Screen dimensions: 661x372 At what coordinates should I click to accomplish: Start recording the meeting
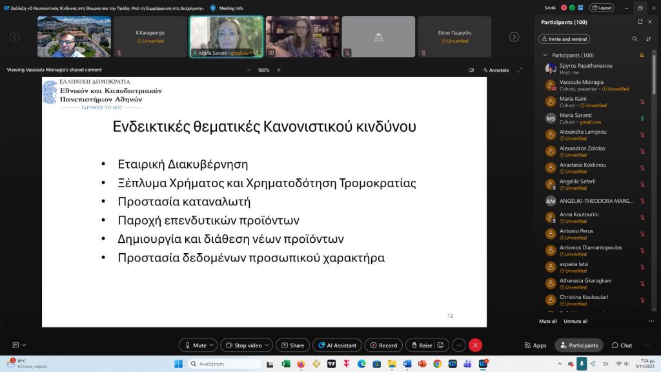tap(383, 345)
